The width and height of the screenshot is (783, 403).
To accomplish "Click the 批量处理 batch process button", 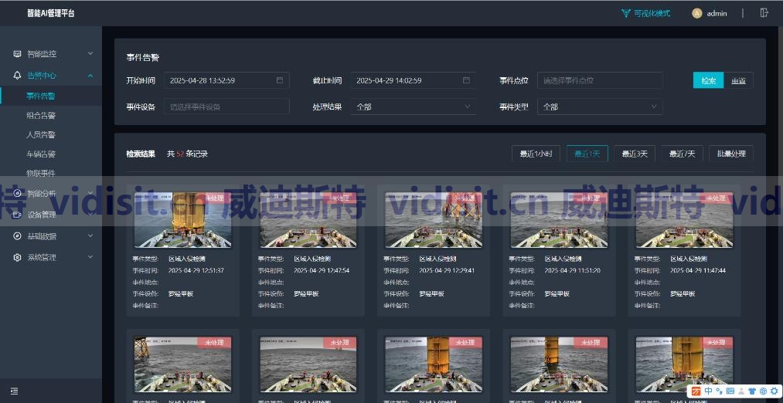I will [x=731, y=154].
